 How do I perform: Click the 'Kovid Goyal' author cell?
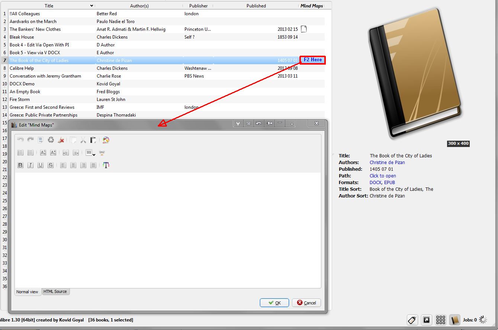tap(108, 84)
